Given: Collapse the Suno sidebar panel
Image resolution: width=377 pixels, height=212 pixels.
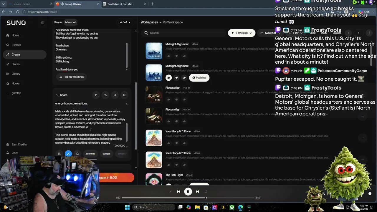Looking at the screenshot, I should click(x=42, y=23).
